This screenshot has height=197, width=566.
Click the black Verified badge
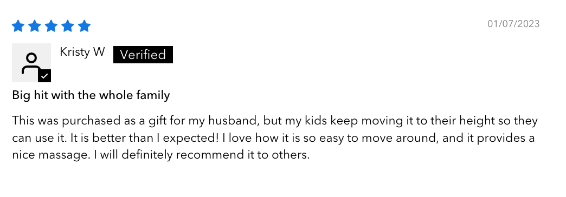(143, 55)
